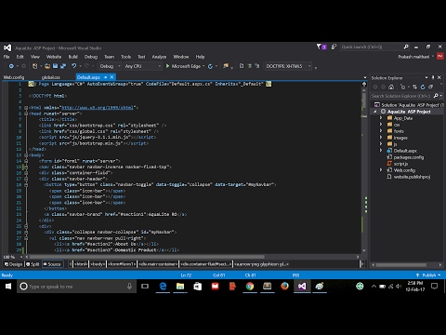Click the Task View taskbar icon
Viewport: 446px width, 335px height.
[145, 287]
